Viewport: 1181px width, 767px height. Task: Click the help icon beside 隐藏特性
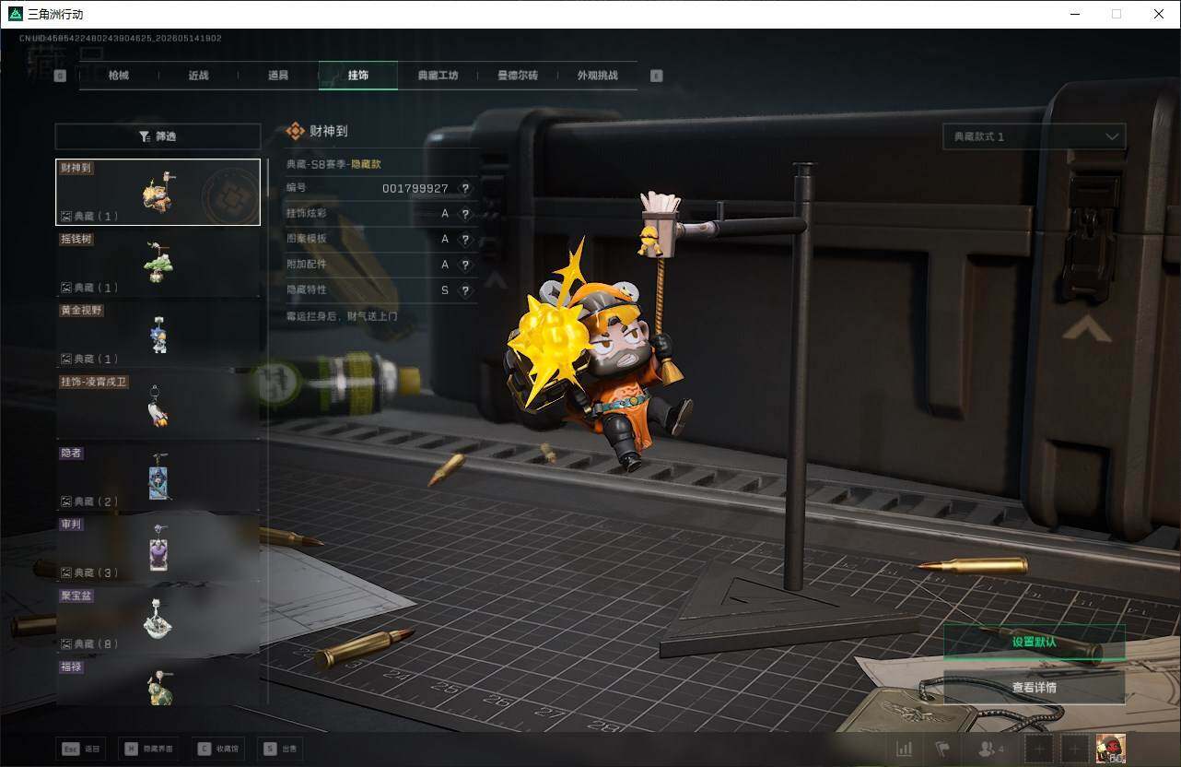(465, 290)
